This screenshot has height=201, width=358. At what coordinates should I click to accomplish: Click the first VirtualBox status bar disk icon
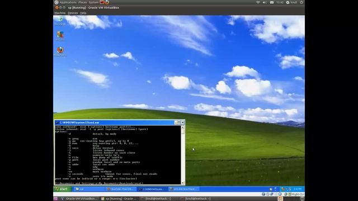[x=263, y=194]
